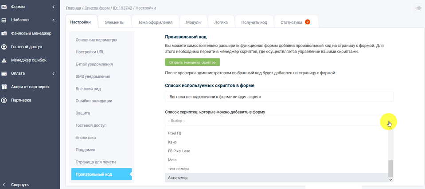Open the Тема оформления tab

[x=155, y=23]
